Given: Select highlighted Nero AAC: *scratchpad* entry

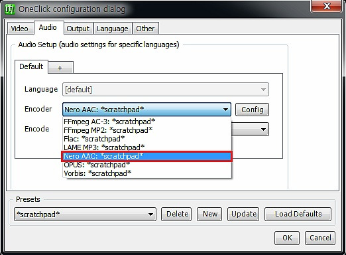Looking at the screenshot, I should tap(147, 156).
